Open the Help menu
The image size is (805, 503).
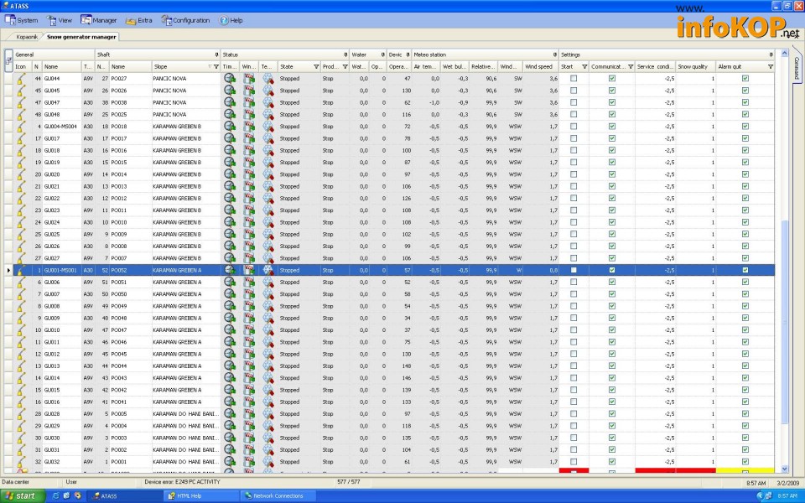[x=231, y=20]
